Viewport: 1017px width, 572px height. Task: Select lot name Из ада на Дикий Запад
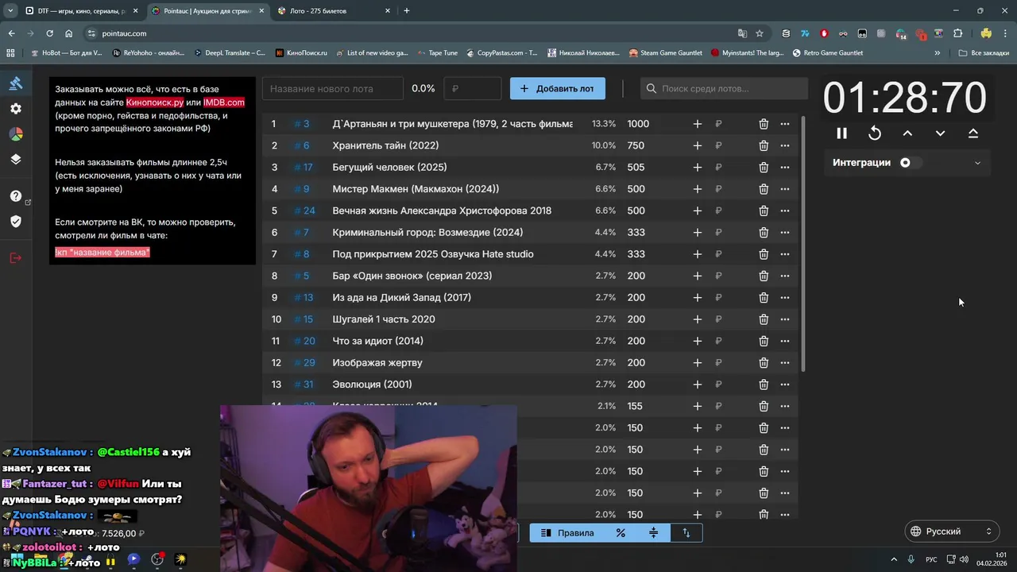402,298
